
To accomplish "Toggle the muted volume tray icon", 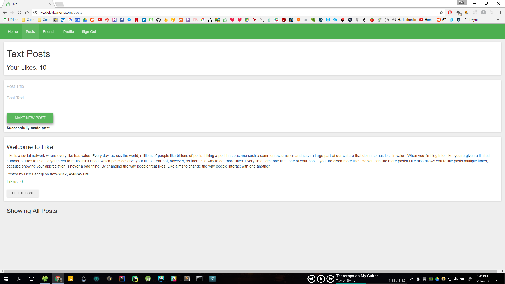I will [456, 279].
